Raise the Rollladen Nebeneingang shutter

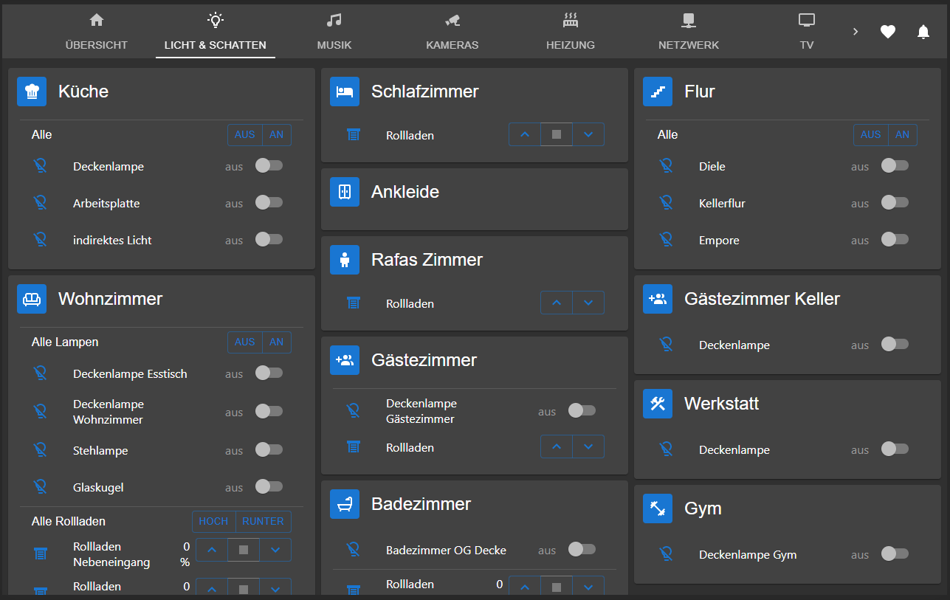(x=212, y=550)
